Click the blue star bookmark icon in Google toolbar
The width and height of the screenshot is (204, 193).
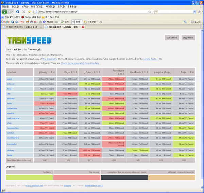point(44,22)
